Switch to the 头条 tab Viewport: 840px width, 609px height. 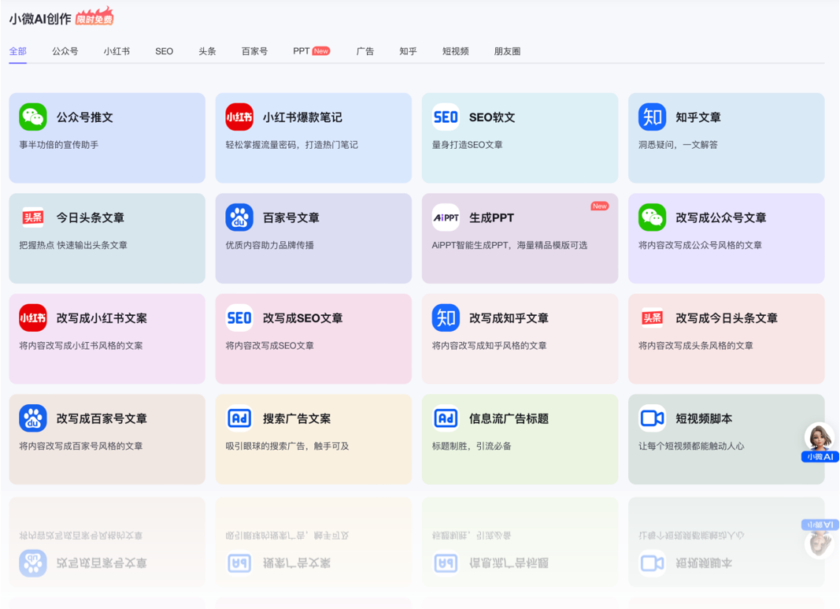coord(207,51)
